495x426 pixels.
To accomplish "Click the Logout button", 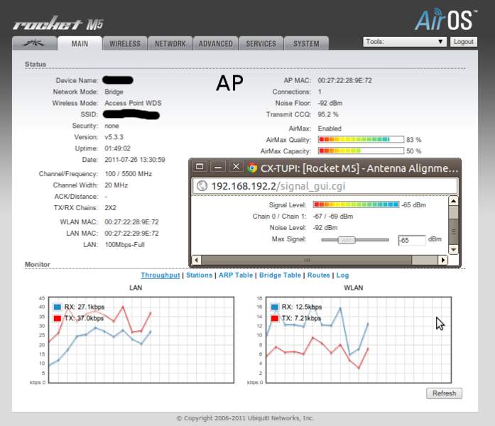I will tap(464, 42).
